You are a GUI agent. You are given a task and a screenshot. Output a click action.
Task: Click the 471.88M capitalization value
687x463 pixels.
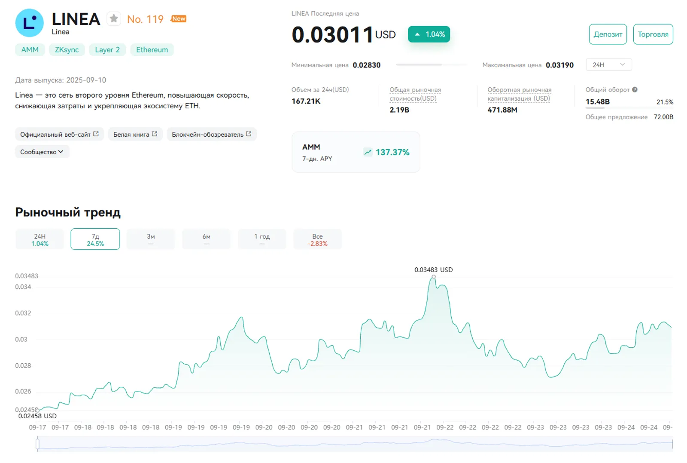coord(502,110)
